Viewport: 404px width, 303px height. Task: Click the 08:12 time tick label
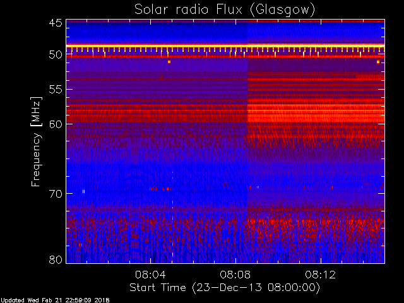(x=321, y=275)
